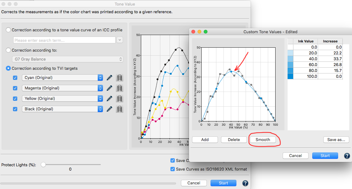The image size is (352, 189).
Task: Click the Smooth button
Action: pyautogui.click(x=263, y=140)
